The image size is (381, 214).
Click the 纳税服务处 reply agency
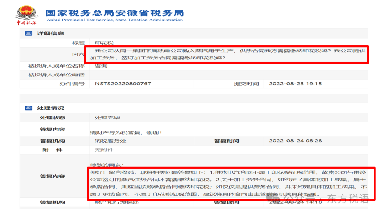click(110, 141)
